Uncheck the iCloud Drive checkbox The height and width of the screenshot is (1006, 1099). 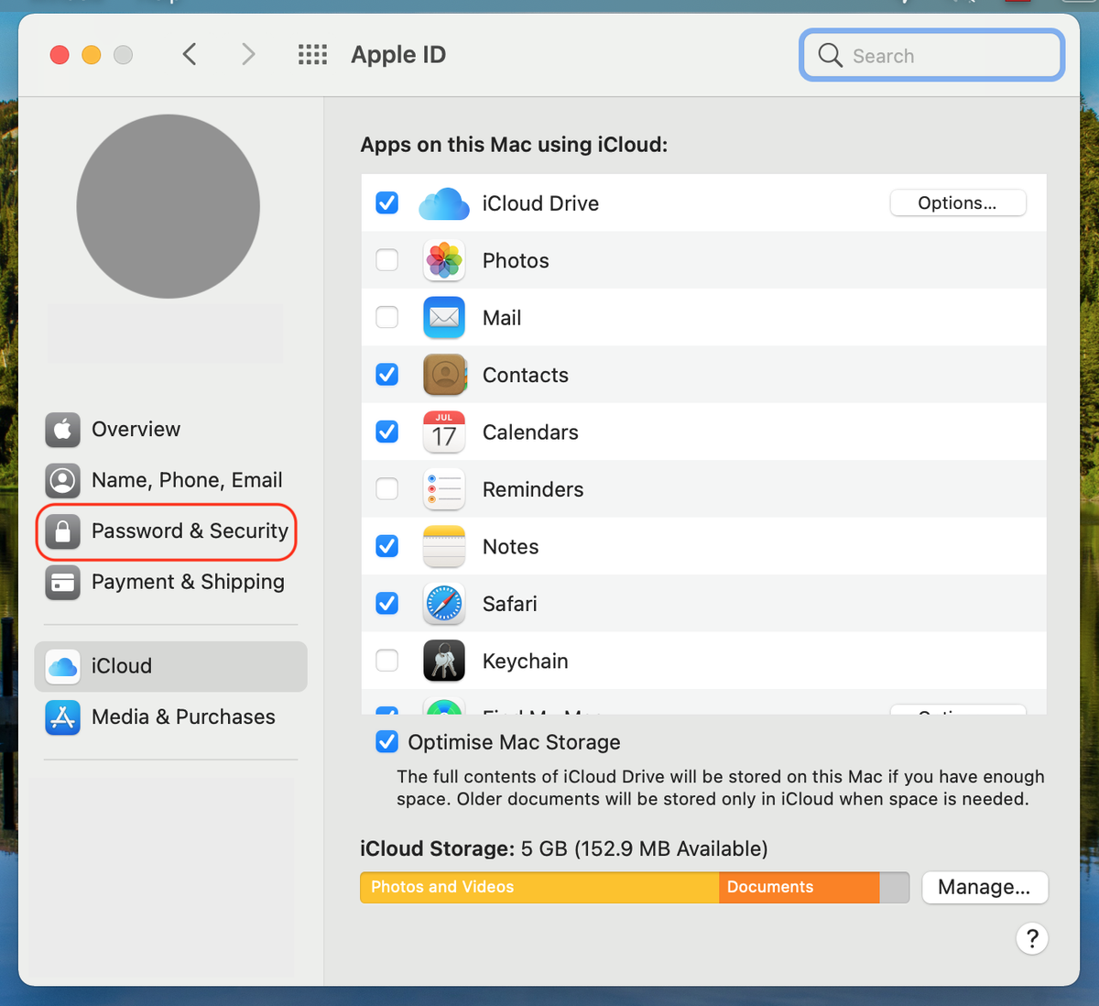[386, 202]
